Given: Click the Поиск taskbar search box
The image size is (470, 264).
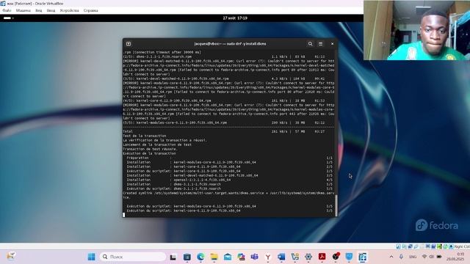Looking at the screenshot, I should pos(133,257).
